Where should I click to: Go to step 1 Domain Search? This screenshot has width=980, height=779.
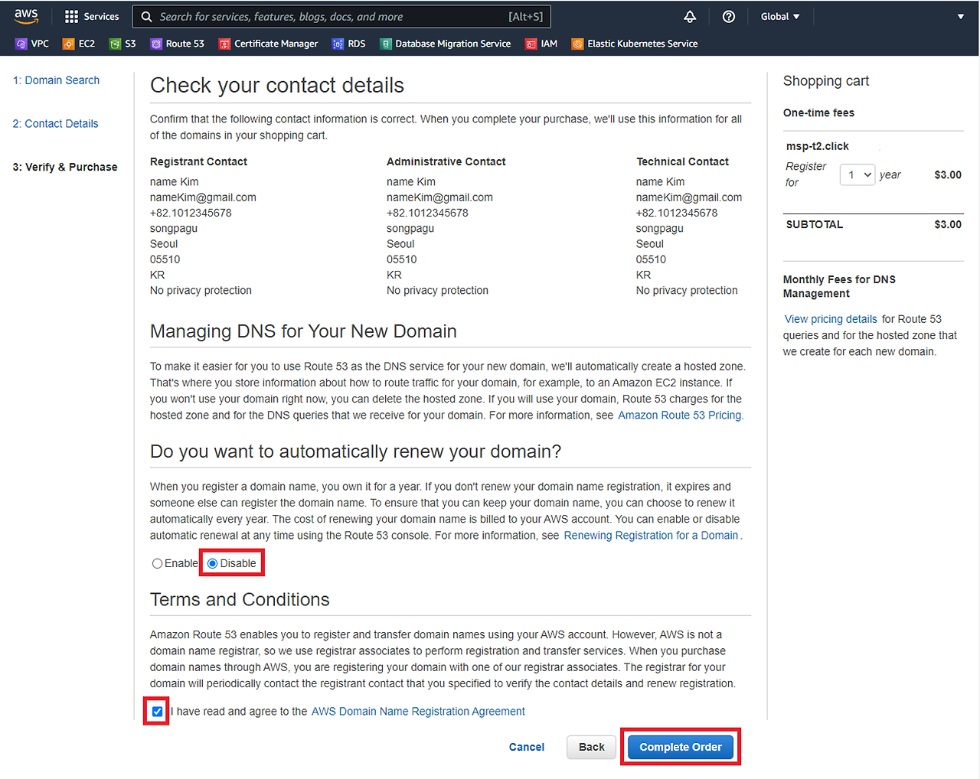point(56,80)
